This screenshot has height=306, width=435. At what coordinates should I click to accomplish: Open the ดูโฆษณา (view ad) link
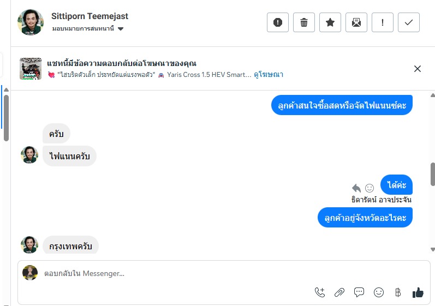269,75
